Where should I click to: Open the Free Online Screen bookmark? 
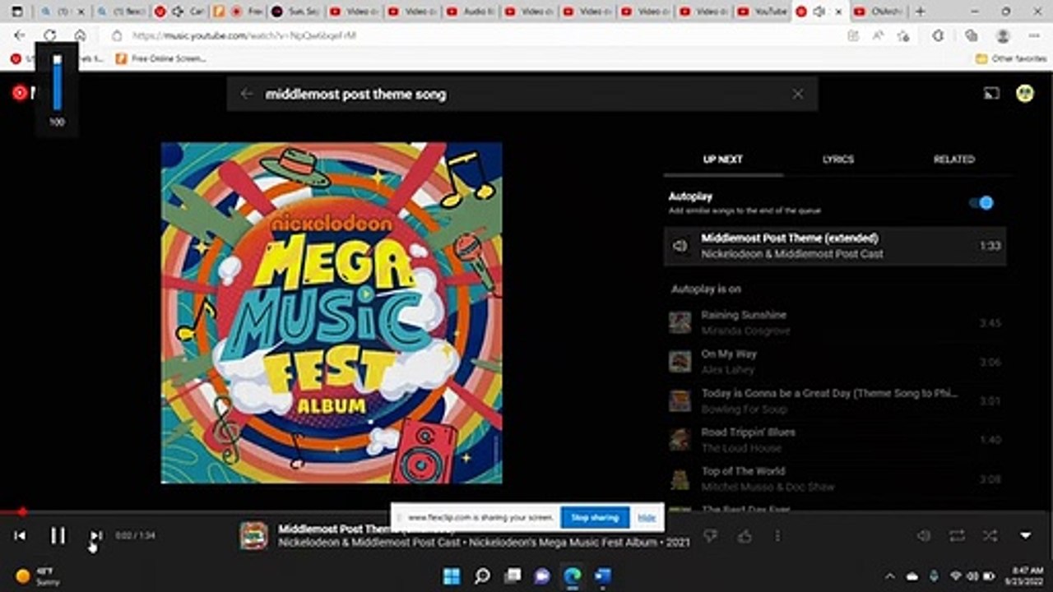pos(160,59)
